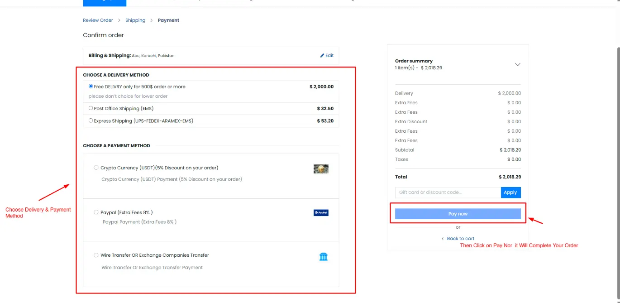This screenshot has height=303, width=620.
Task: Click the gift card or discount code field
Action: [x=448, y=192]
